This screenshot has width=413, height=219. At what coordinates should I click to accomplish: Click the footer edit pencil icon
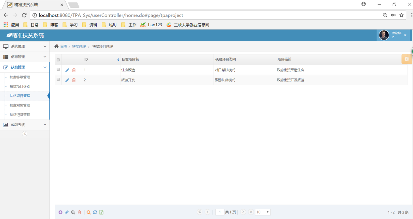[x=67, y=212]
